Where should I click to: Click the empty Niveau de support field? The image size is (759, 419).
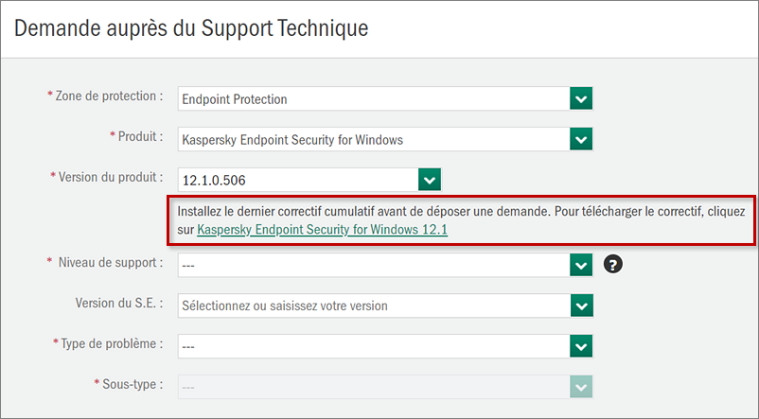374,265
